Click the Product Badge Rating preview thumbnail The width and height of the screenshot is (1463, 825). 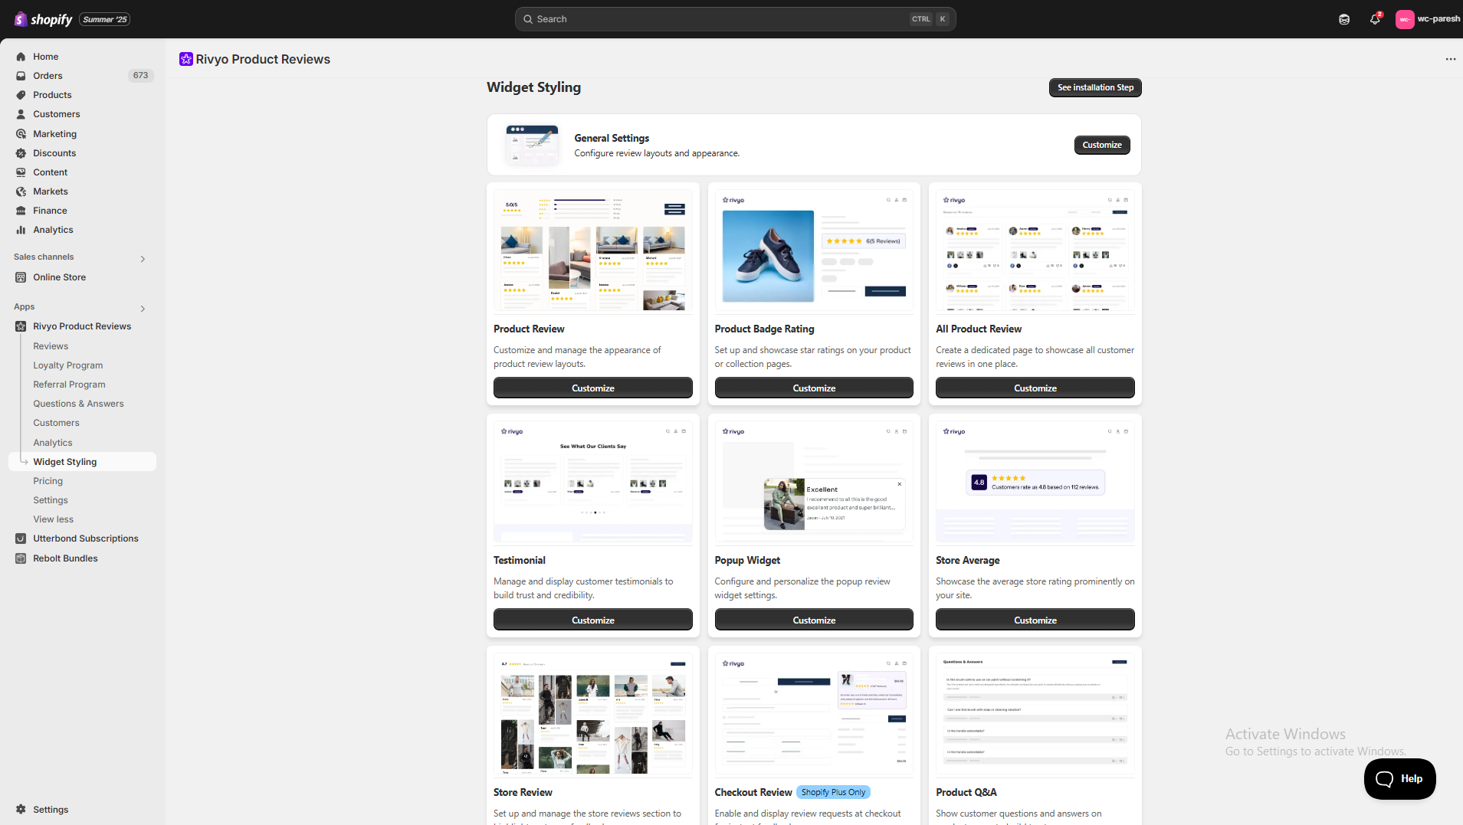click(x=814, y=250)
